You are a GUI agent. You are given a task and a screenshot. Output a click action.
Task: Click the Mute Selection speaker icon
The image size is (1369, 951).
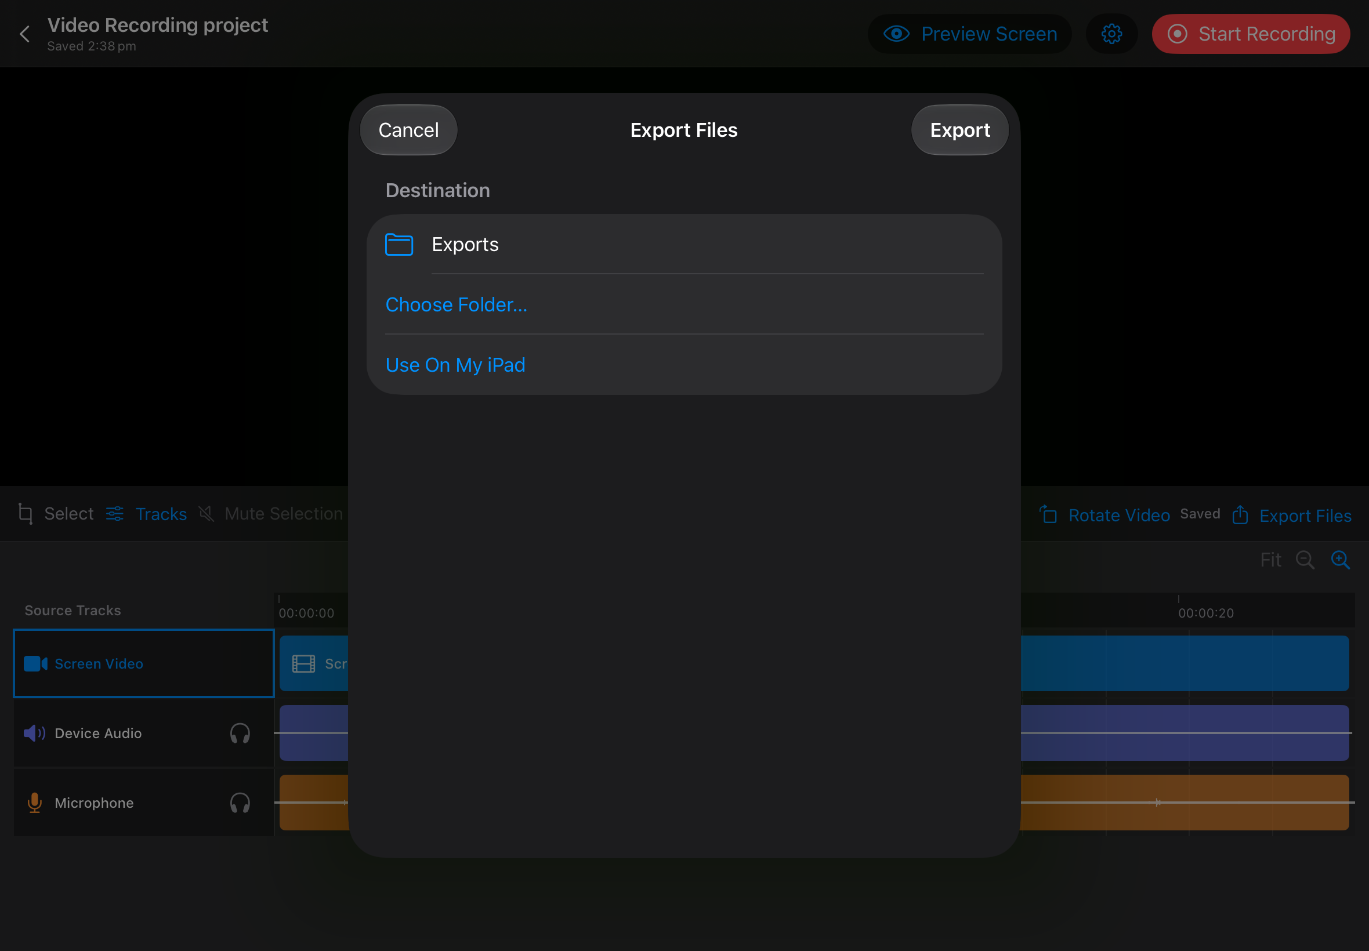pyautogui.click(x=206, y=514)
